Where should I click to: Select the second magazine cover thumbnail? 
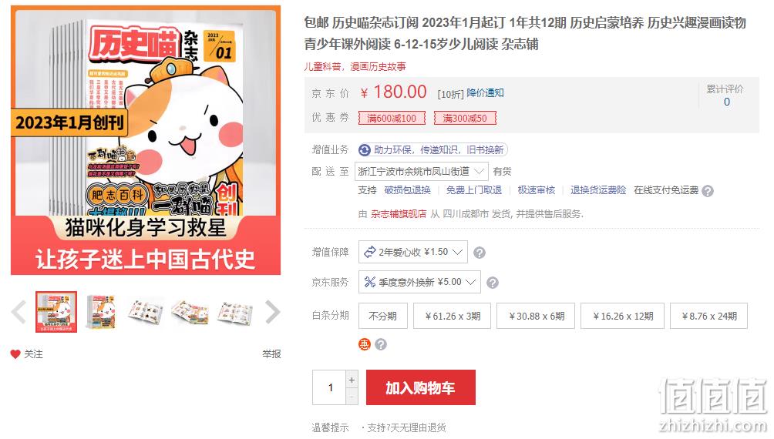point(101,312)
